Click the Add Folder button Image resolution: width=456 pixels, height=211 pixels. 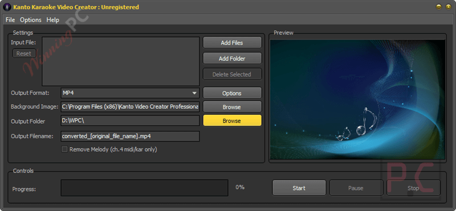click(x=232, y=59)
